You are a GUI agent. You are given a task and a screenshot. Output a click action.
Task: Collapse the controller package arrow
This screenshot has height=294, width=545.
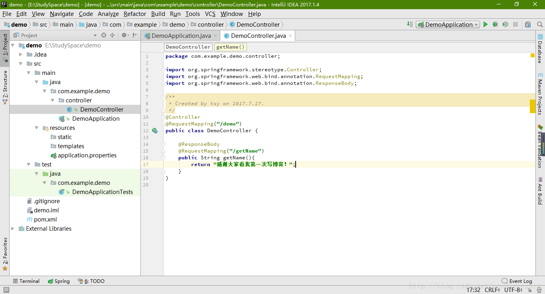click(x=53, y=100)
